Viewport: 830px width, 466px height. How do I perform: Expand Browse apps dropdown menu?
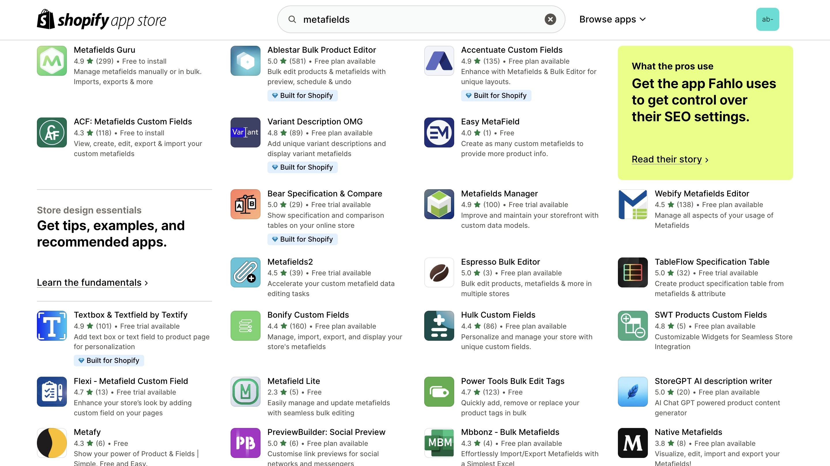612,19
